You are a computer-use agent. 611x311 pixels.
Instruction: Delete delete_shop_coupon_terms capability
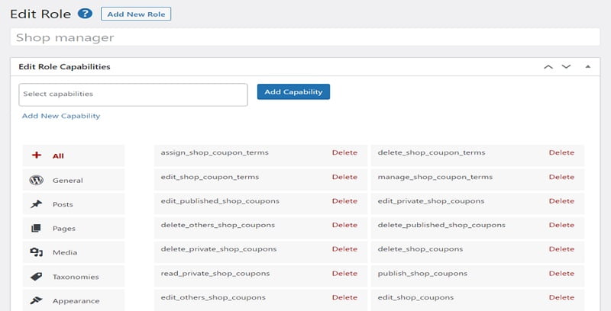[x=561, y=152]
